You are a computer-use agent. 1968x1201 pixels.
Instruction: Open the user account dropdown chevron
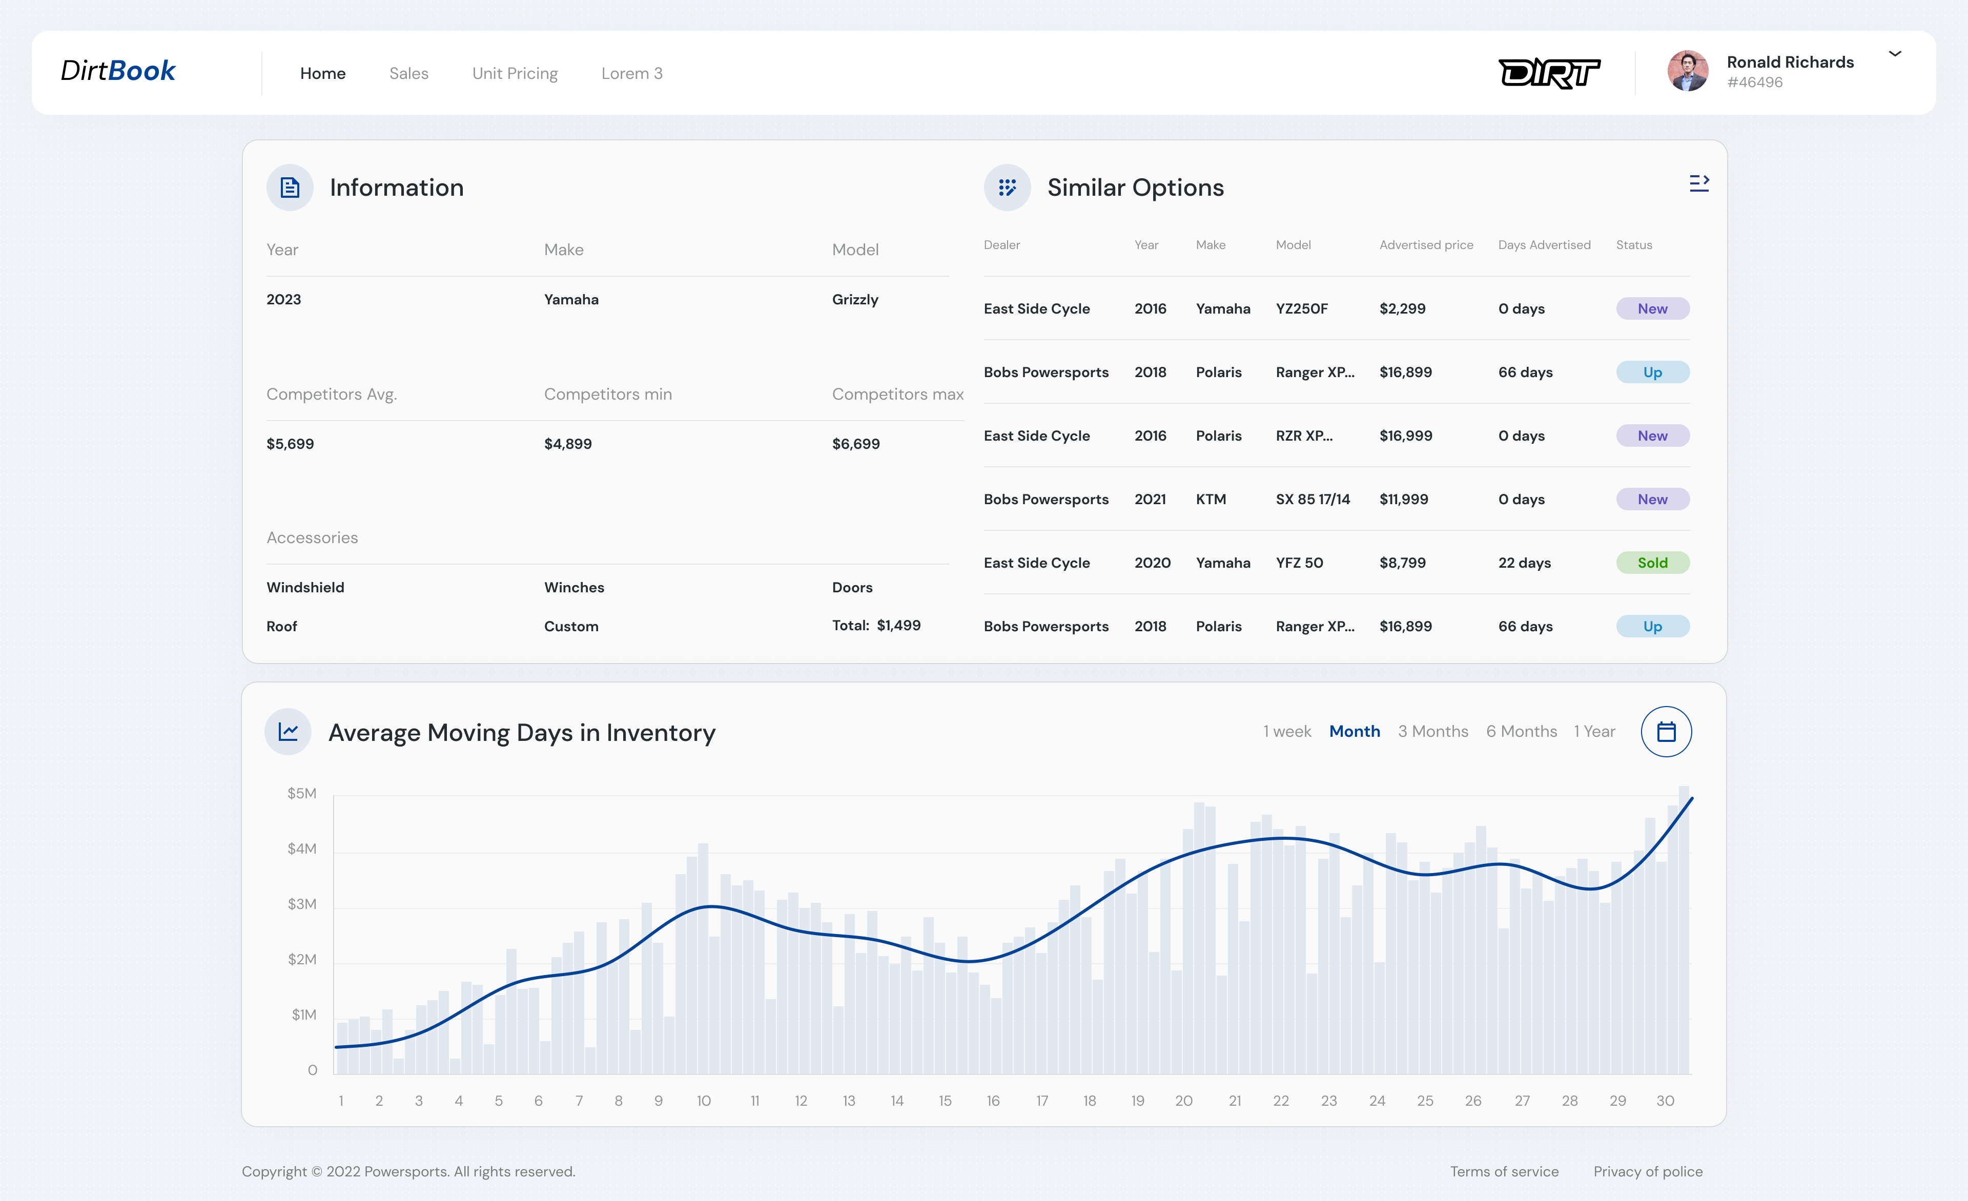coord(1895,54)
